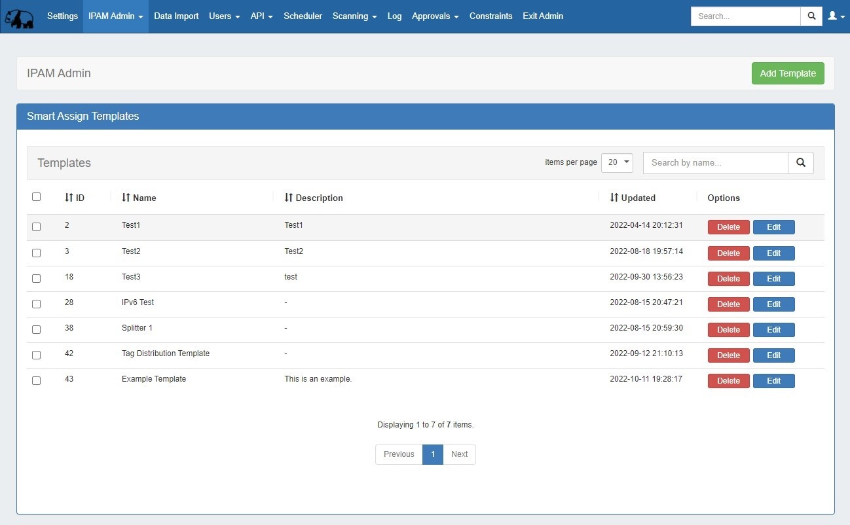Tick the checkbox for Test1 row

[x=37, y=226]
